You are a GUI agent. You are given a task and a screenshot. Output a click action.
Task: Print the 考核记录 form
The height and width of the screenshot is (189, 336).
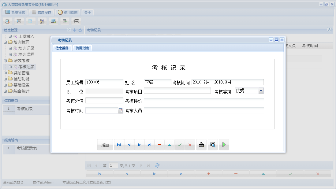[x=201, y=145]
